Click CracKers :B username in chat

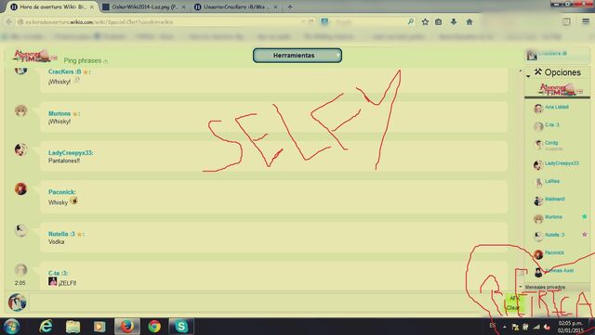[64, 71]
